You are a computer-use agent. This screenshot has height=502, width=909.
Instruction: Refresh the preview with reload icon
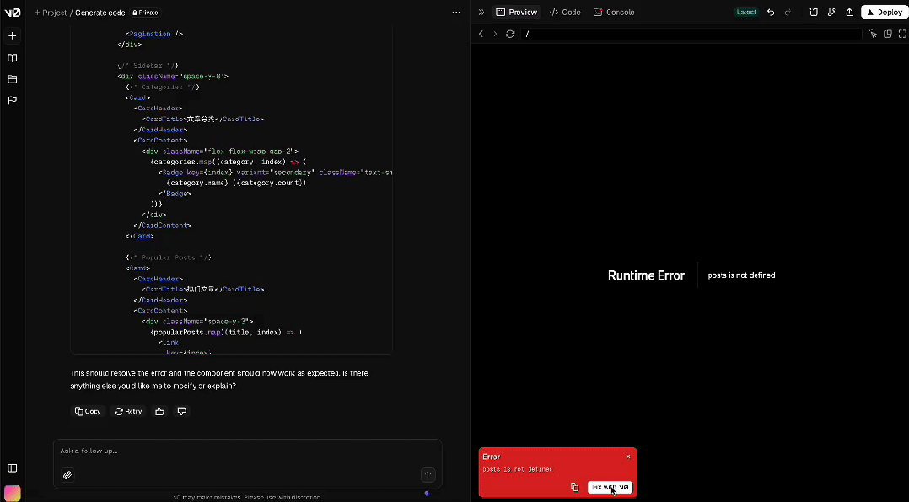click(510, 34)
